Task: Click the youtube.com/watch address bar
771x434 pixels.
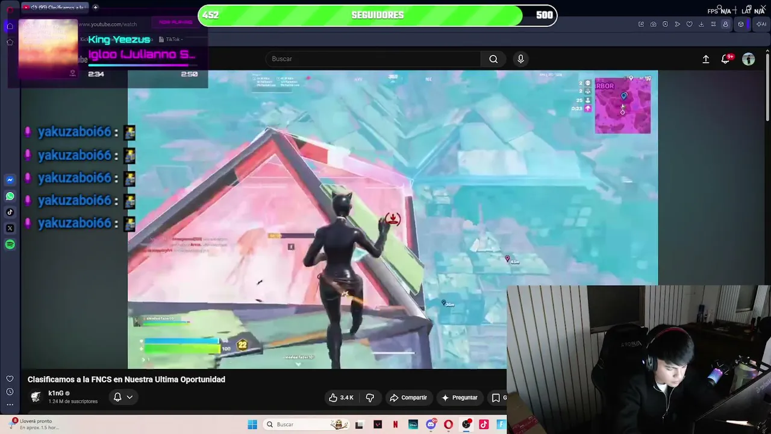Action: [x=108, y=24]
